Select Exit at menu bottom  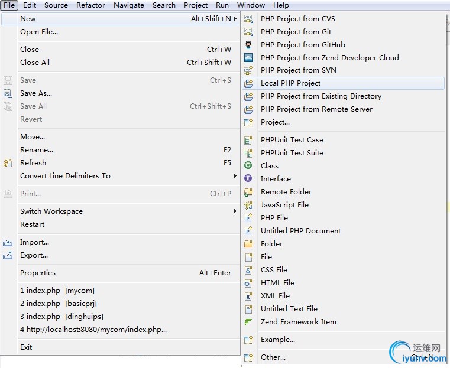[121, 347]
